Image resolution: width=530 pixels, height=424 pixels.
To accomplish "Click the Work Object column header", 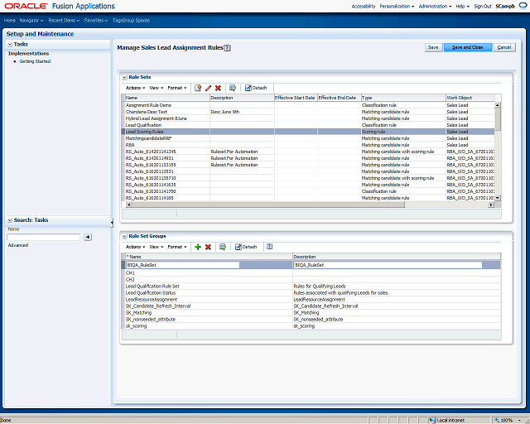I will click(470, 98).
